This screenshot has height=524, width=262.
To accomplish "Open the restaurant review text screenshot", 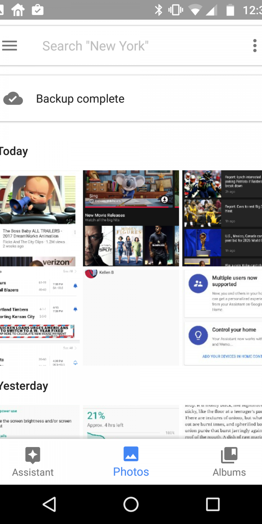I will pyautogui.click(x=222, y=422).
